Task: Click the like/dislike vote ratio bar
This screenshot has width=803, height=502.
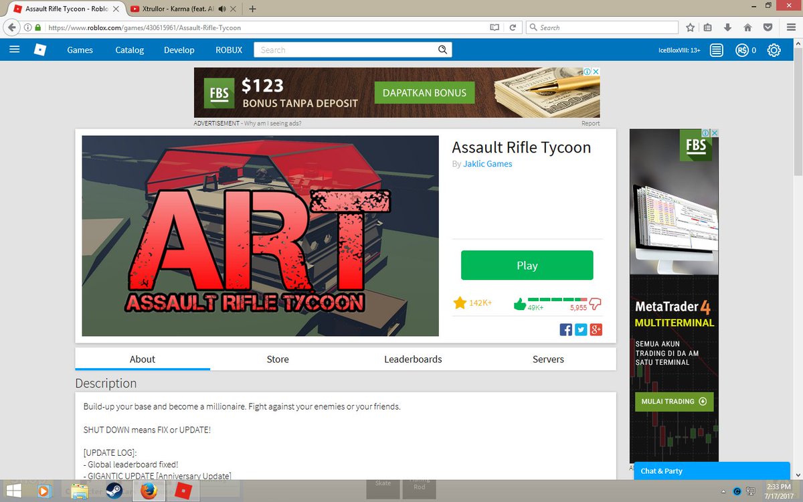Action: click(x=557, y=299)
